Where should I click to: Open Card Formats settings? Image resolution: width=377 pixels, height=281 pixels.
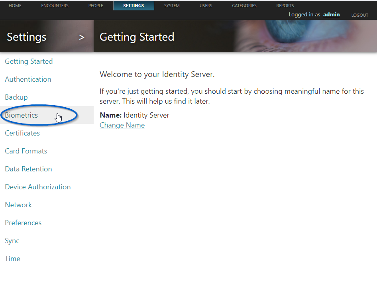point(26,151)
